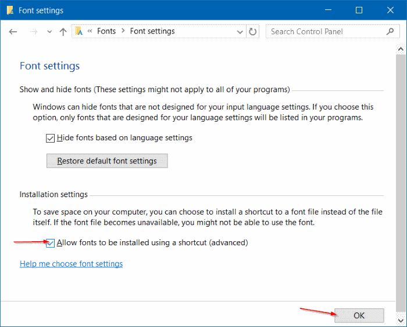Click the scrollbar down arrow
The image size is (407, 327).
401,321
